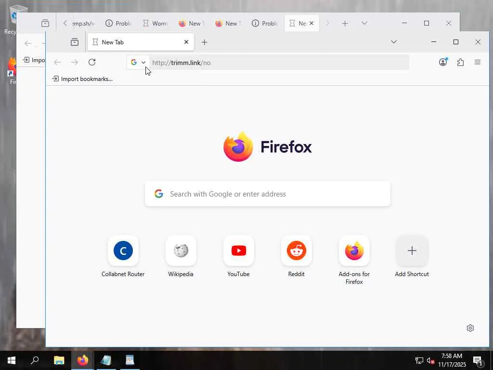Open Firefox View in the back window
Screen dimensions: 493x370
(45, 23)
